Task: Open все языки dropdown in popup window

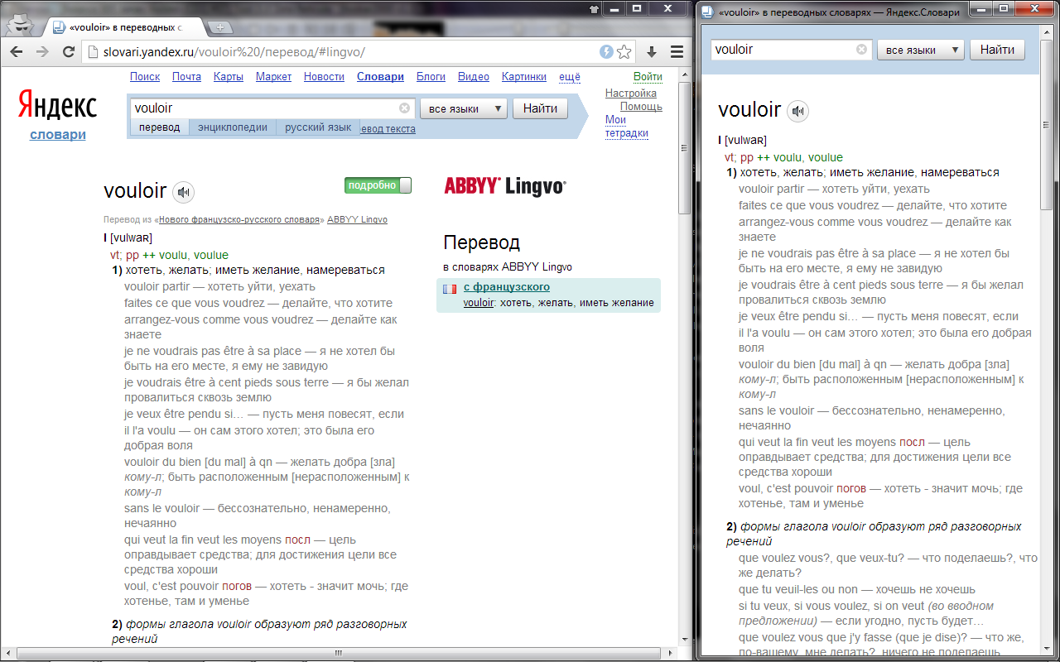Action: tap(920, 50)
